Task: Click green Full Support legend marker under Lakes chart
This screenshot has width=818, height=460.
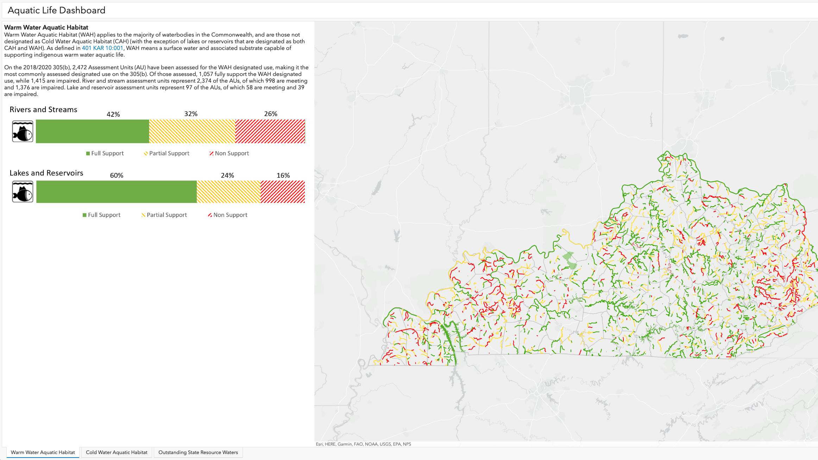Action: pyautogui.click(x=84, y=215)
